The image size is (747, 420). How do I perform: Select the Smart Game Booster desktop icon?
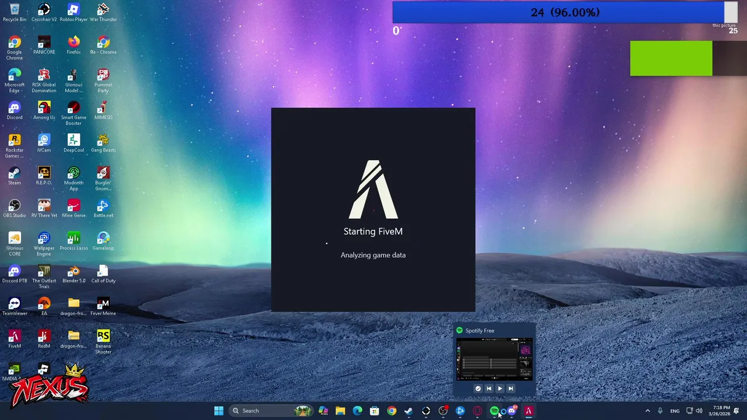point(74,113)
